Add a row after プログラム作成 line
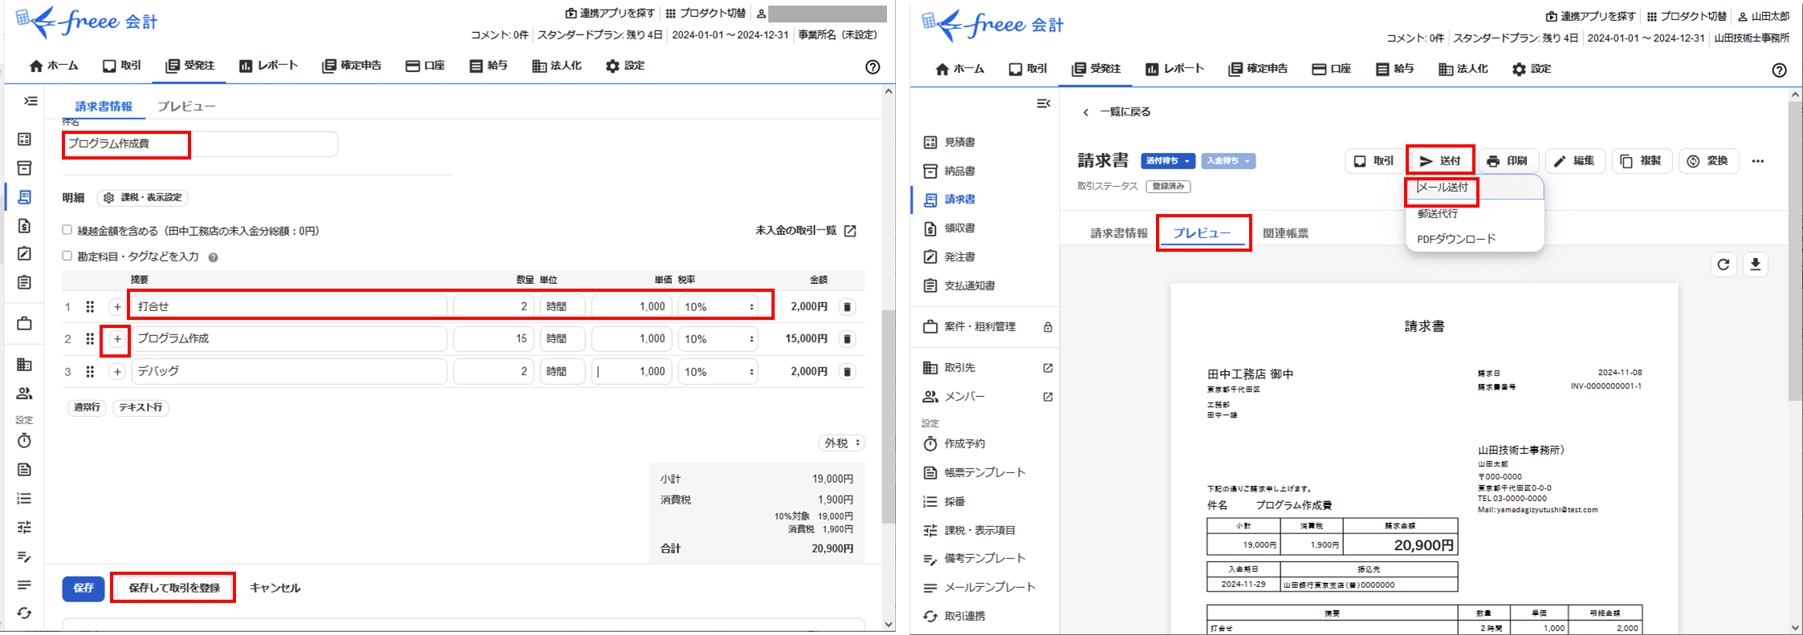Screen dimensions: 1803x635 coord(117,339)
